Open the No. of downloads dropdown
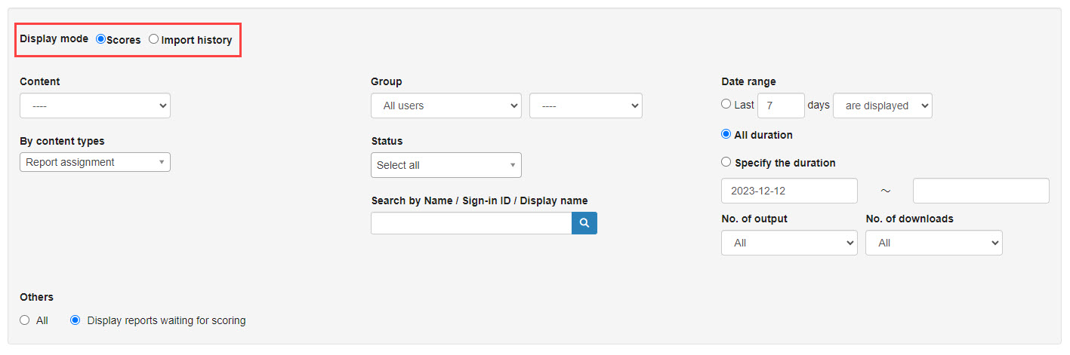The height and width of the screenshot is (355, 1070). click(933, 243)
